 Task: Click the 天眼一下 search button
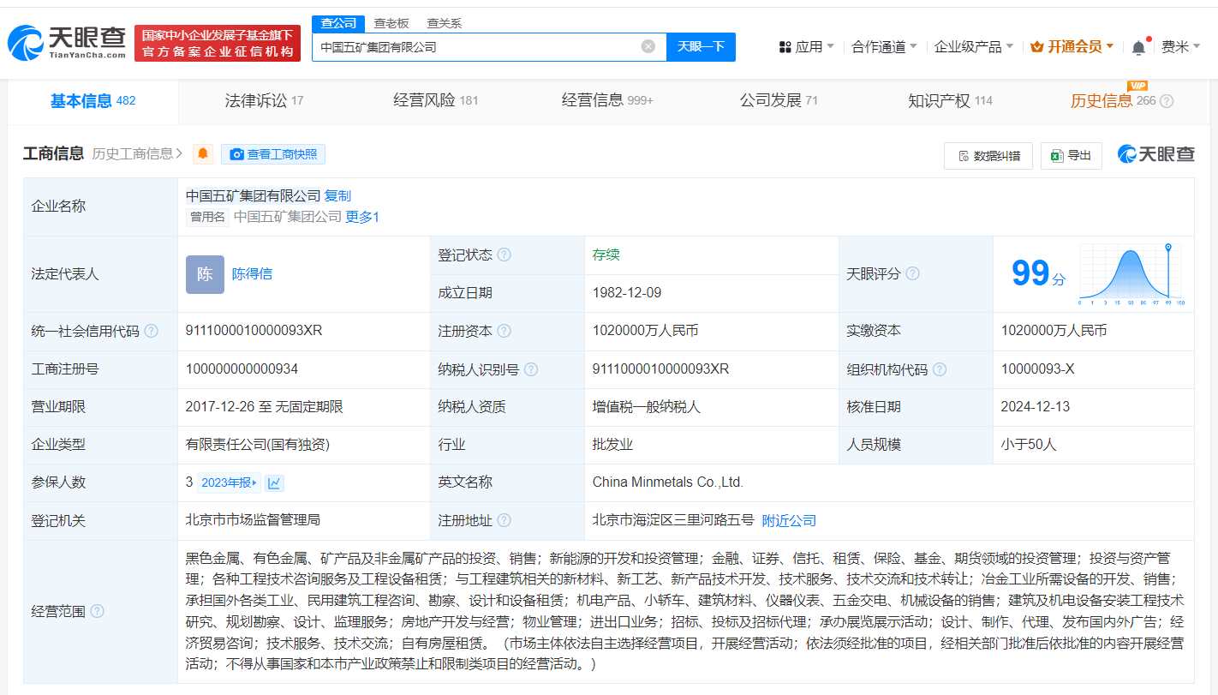point(701,46)
